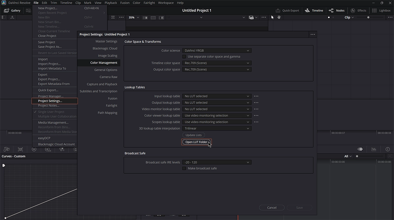Select the arrow pointer tool in node editor
The height and width of the screenshot is (220, 394).
click(272, 17)
